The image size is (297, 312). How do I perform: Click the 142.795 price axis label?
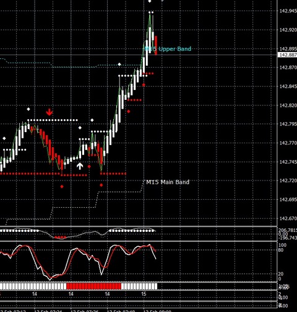[x=288, y=124]
